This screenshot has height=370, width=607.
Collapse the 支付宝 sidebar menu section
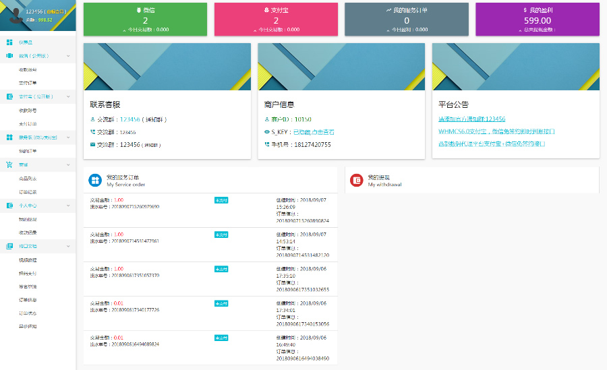[67, 96]
